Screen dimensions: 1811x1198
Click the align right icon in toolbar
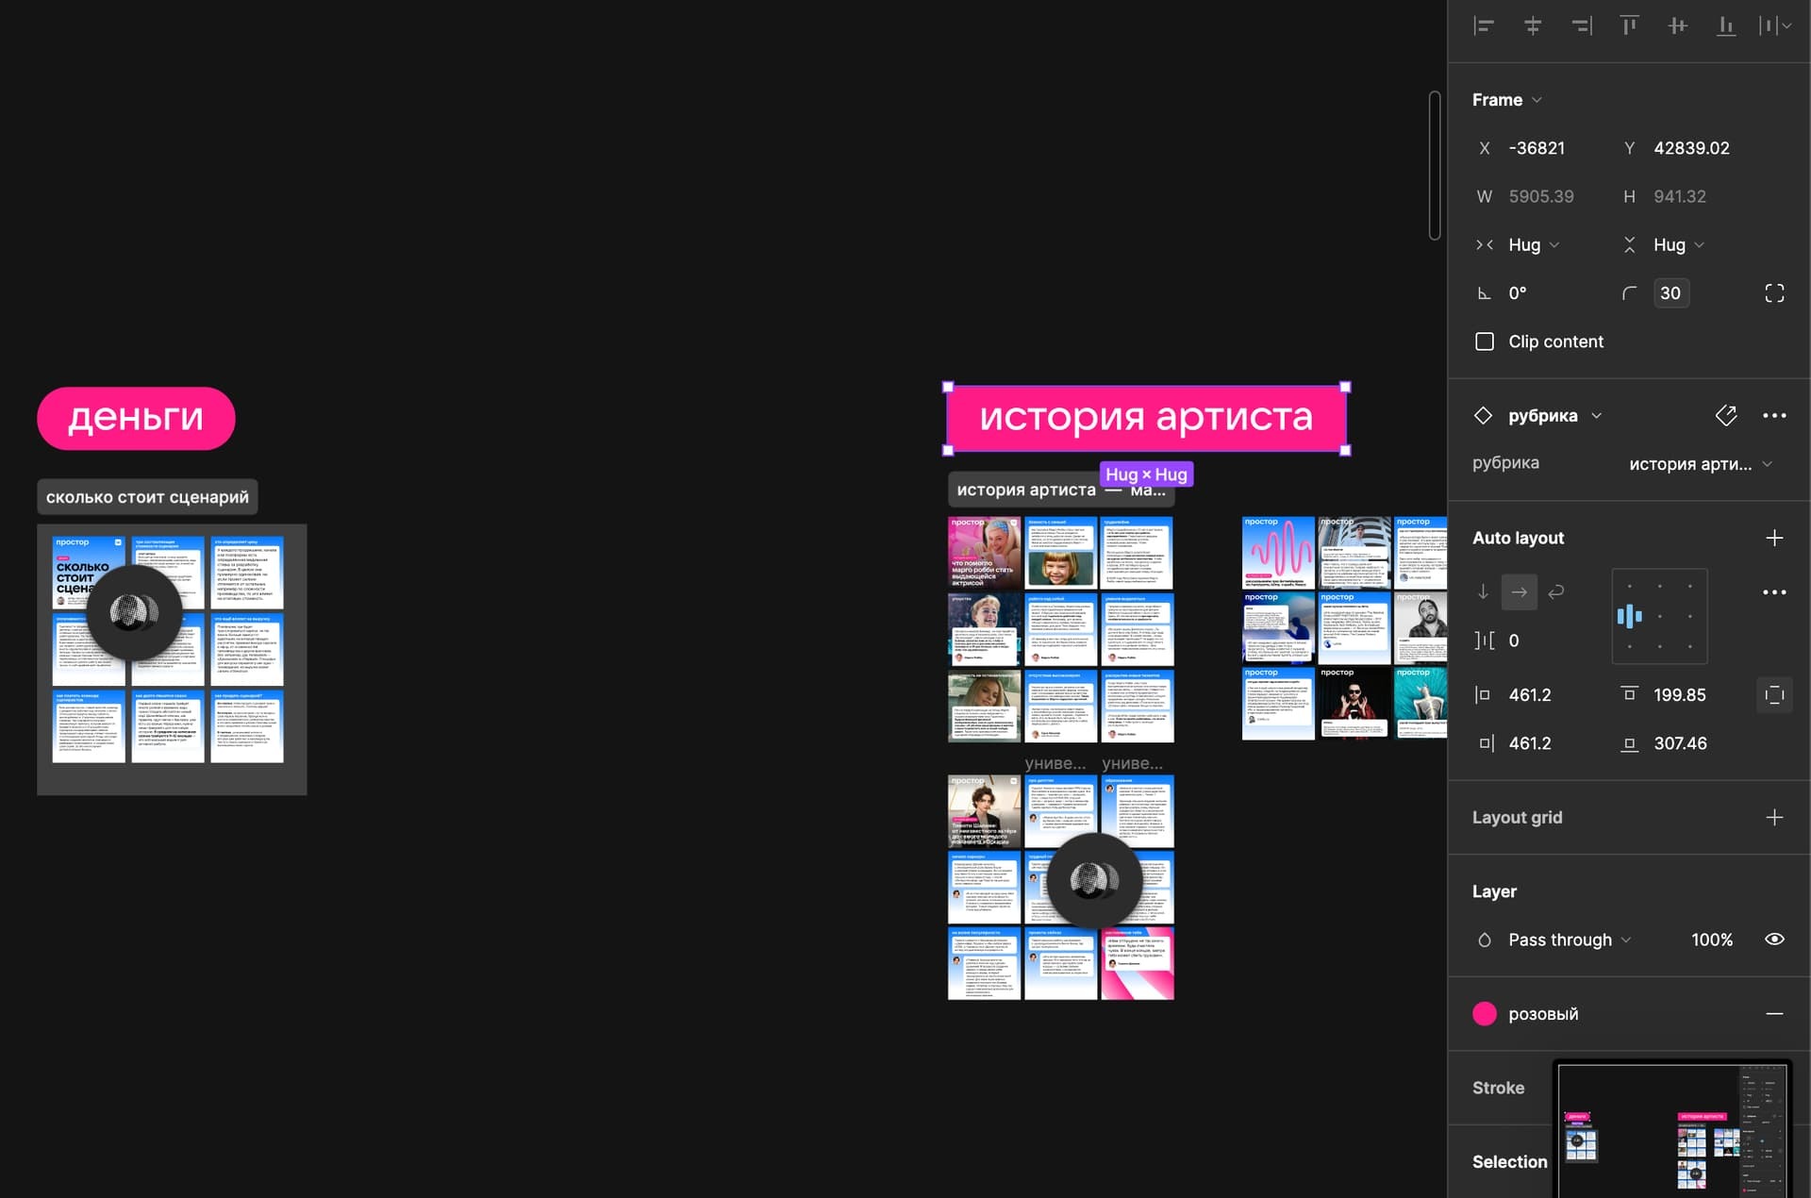[x=1581, y=26]
